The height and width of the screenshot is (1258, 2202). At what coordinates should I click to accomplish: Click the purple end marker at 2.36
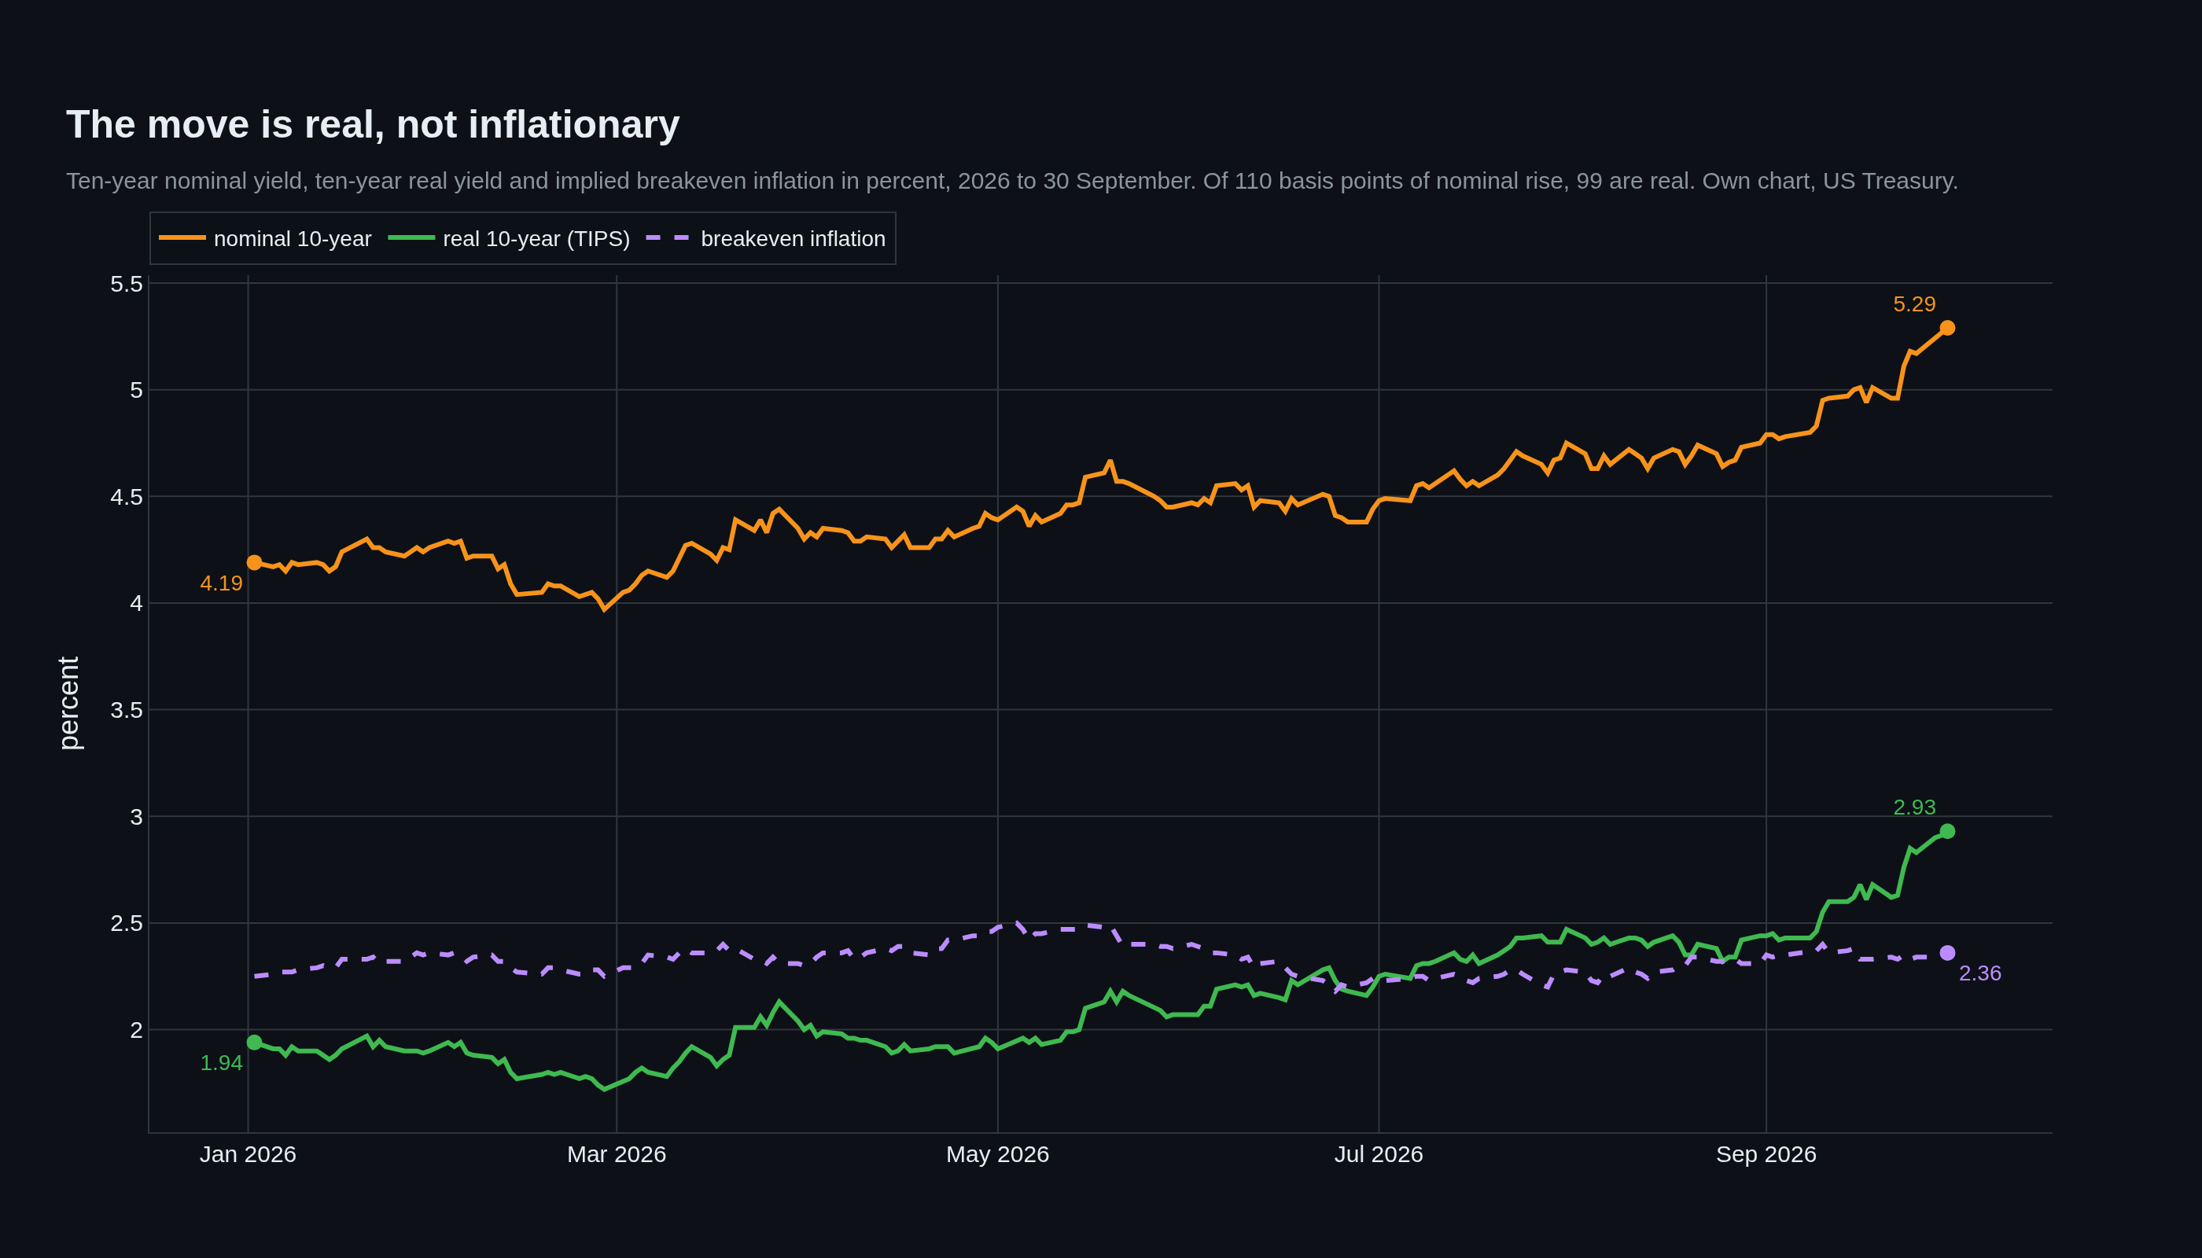pos(1947,953)
